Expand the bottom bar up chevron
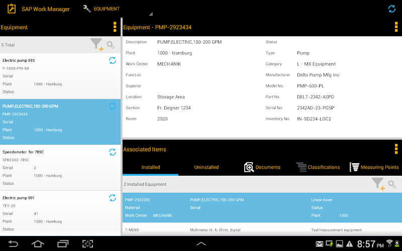Screen dimensions: 402x251 point(201,243)
